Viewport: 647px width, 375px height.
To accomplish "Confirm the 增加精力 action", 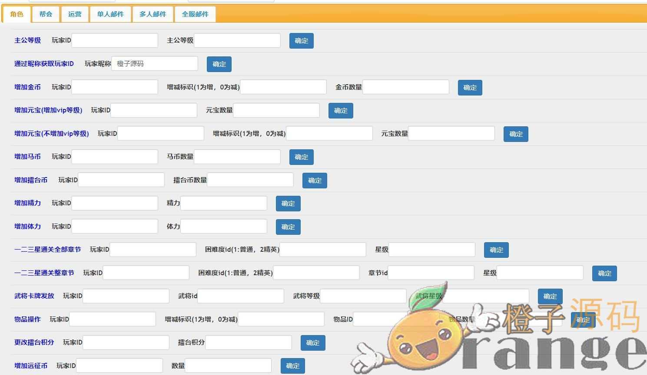I will pos(288,204).
